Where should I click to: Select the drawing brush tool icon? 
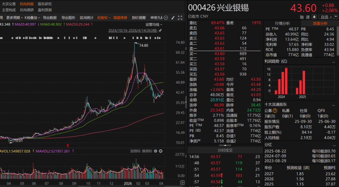point(173,18)
